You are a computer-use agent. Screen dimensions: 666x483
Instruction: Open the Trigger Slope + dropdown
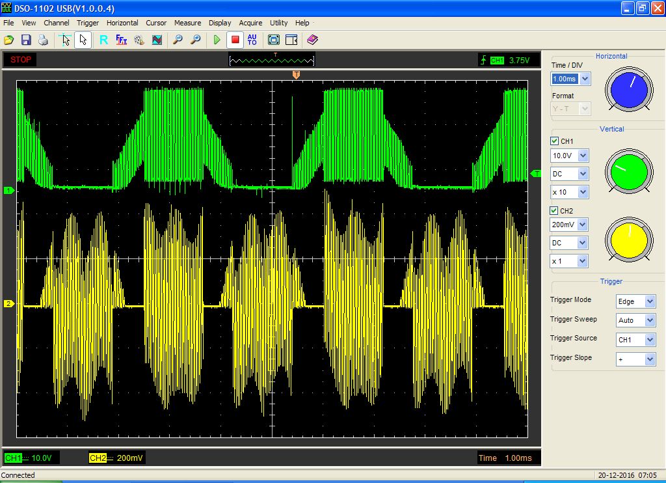coord(650,359)
